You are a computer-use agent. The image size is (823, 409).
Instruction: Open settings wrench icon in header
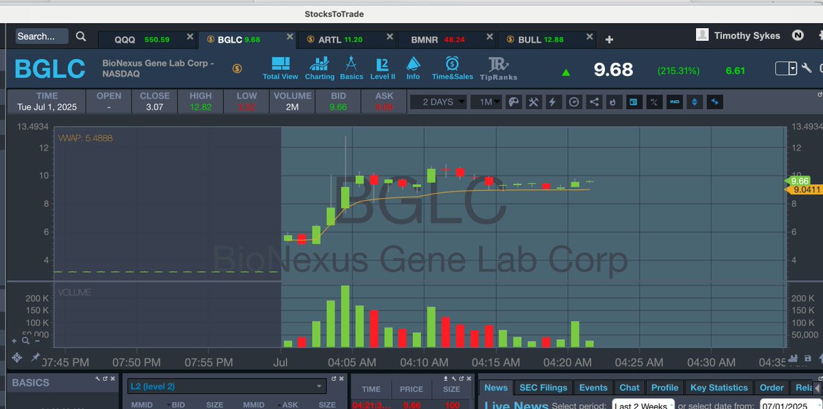(807, 69)
